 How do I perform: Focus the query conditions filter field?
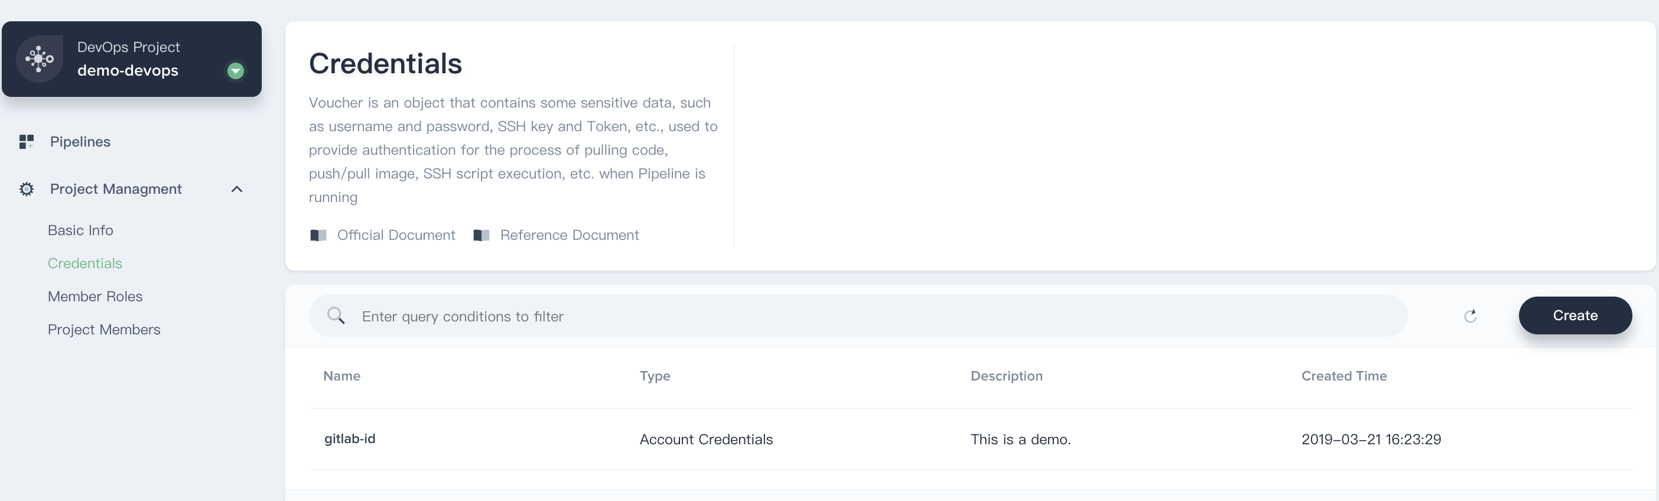(858, 315)
